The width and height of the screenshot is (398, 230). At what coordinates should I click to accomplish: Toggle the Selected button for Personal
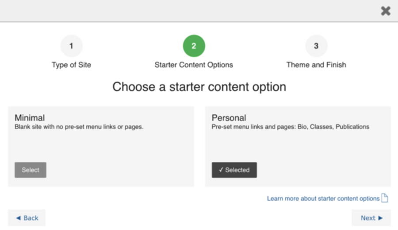(x=234, y=170)
